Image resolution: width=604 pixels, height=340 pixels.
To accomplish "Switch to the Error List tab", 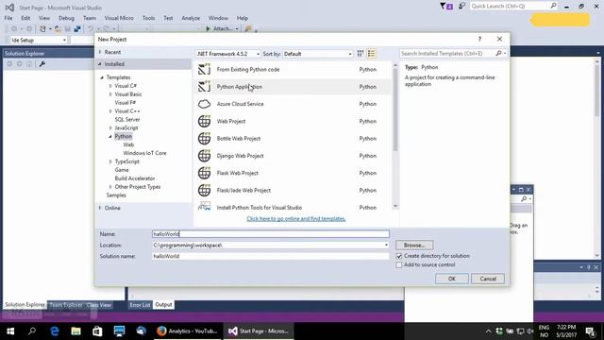I will (x=140, y=304).
